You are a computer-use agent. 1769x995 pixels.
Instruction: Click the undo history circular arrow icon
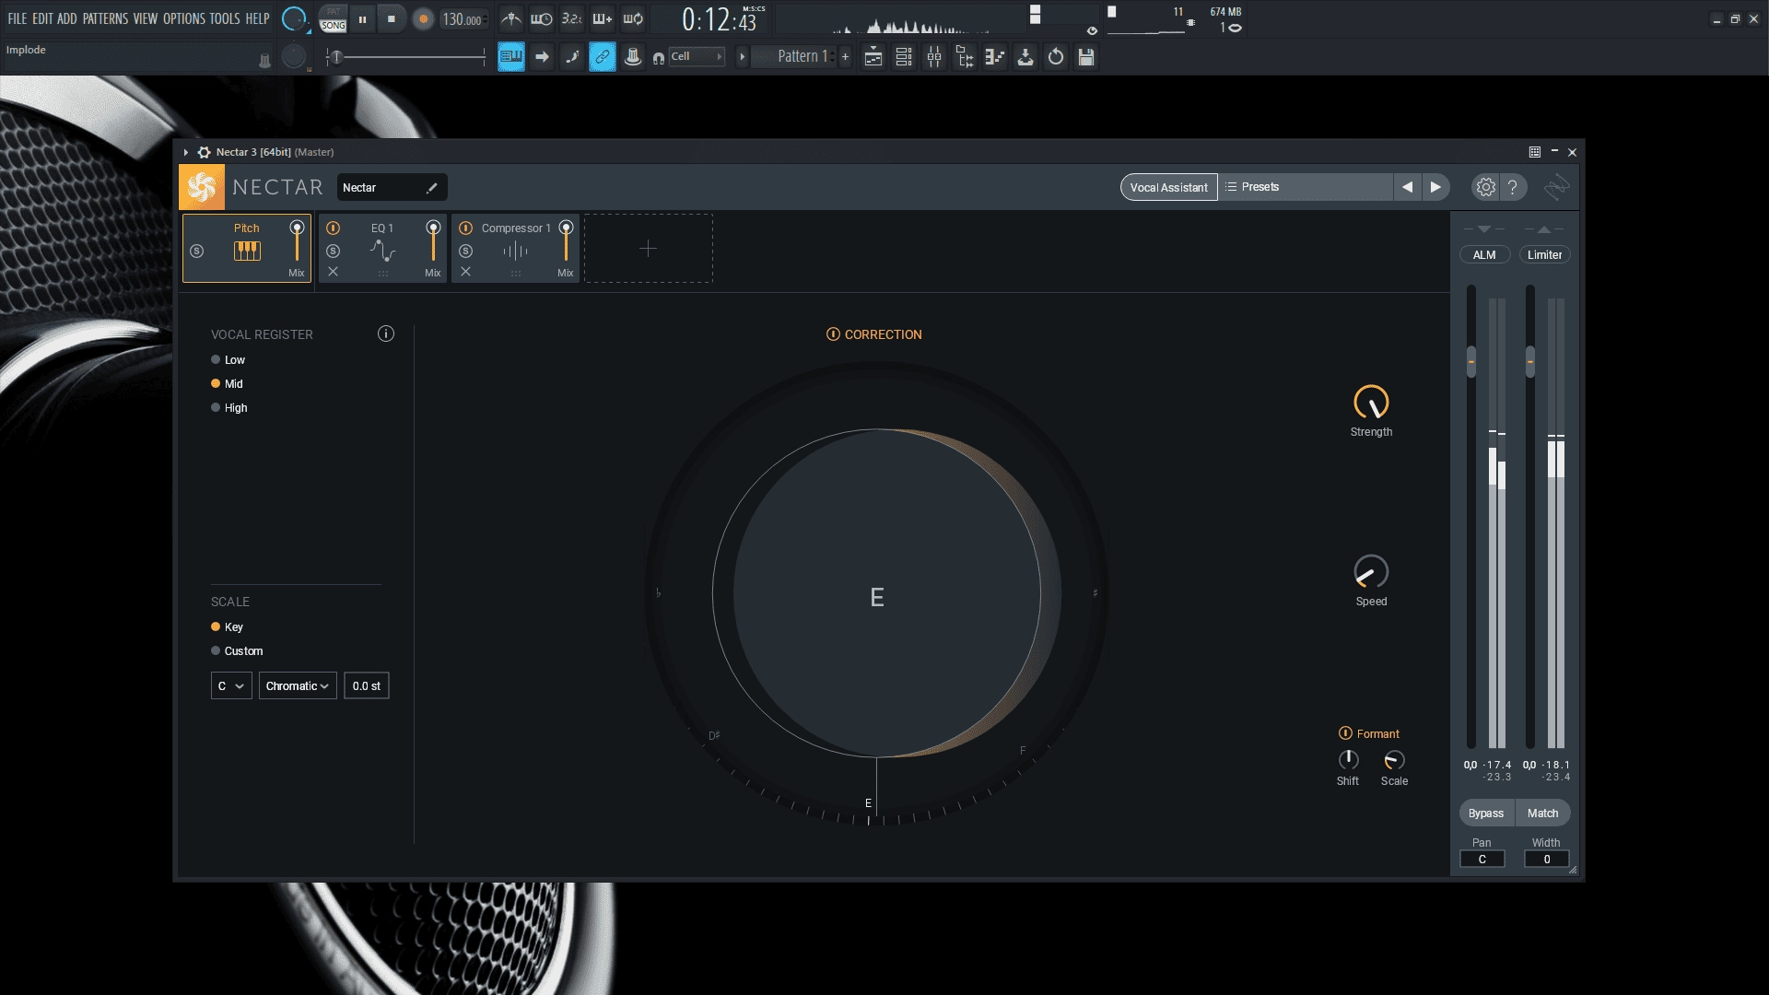coord(1056,57)
